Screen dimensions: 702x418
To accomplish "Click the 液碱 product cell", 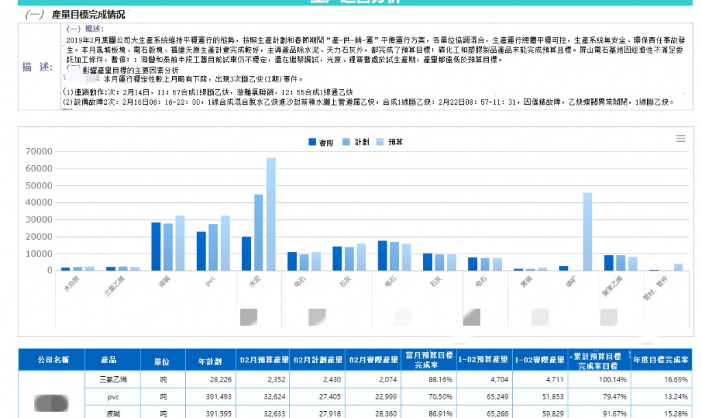I will 112,413.
